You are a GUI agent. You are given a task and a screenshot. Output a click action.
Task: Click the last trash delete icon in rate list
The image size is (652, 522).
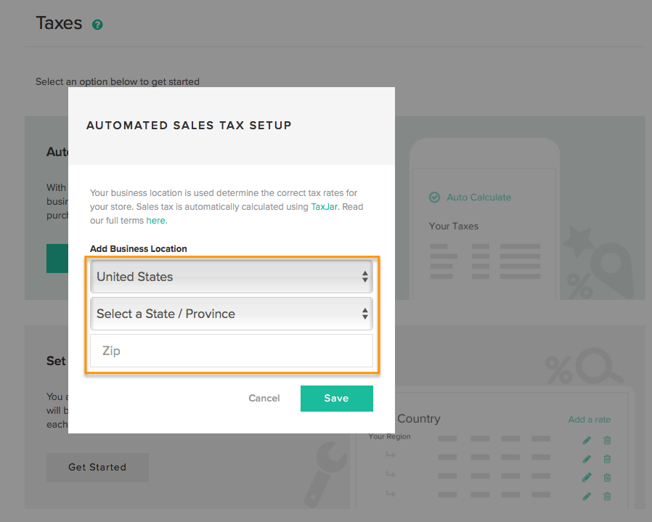(x=607, y=496)
